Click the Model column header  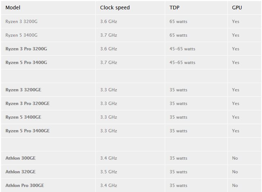tap(13, 8)
